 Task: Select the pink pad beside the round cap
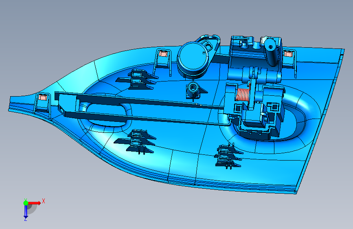(x=163, y=54)
